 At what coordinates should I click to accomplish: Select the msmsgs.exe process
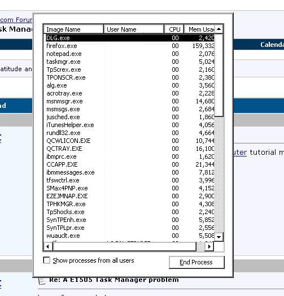click(130, 109)
